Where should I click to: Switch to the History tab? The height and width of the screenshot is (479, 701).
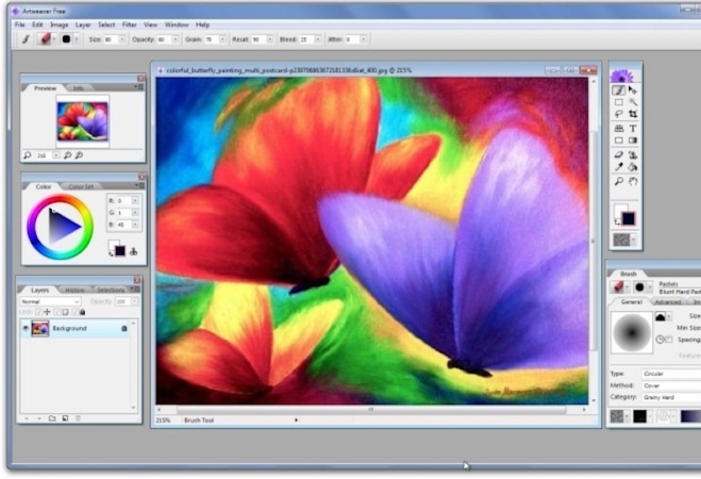(75, 290)
